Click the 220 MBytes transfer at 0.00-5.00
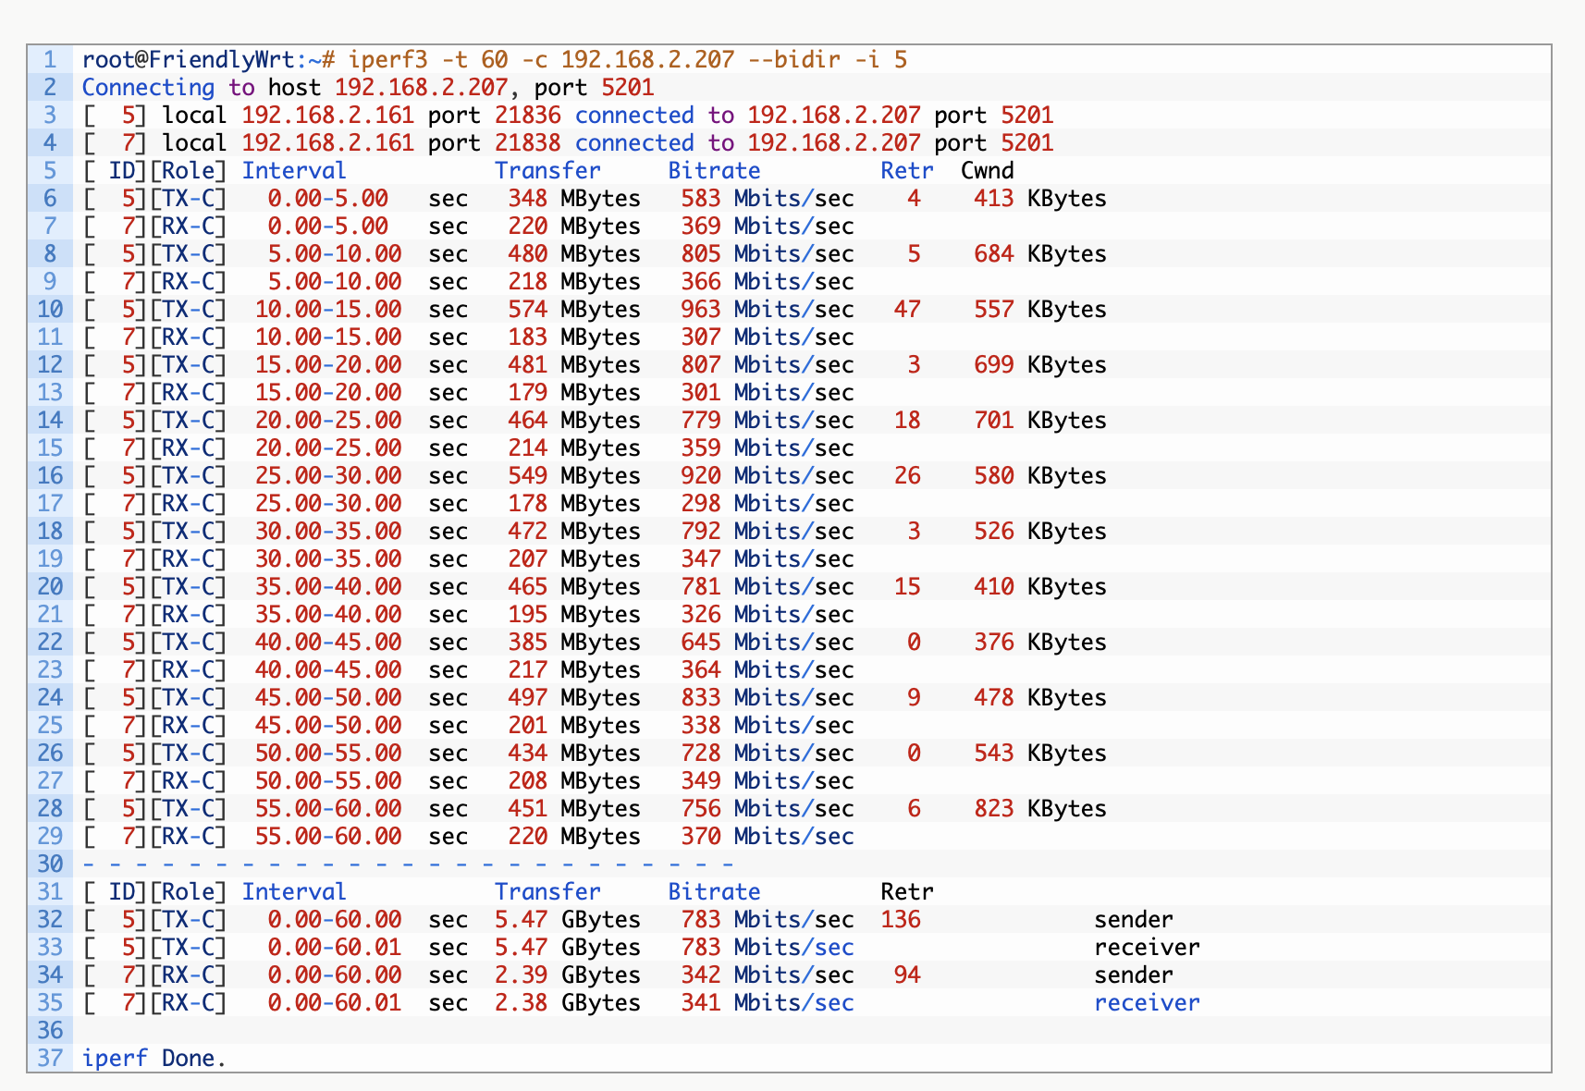The height and width of the screenshot is (1091, 1585). pos(574,227)
